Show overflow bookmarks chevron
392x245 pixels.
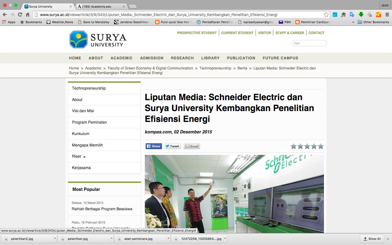point(353,22)
